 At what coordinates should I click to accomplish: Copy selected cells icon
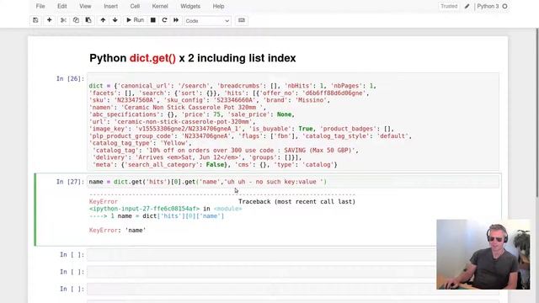point(76,20)
